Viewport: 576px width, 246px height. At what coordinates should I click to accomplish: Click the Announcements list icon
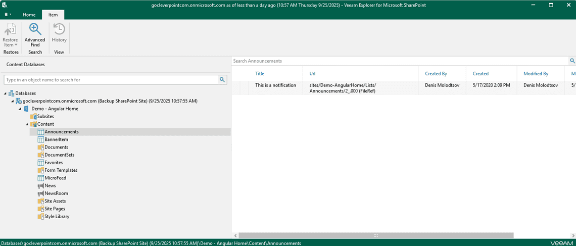41,132
